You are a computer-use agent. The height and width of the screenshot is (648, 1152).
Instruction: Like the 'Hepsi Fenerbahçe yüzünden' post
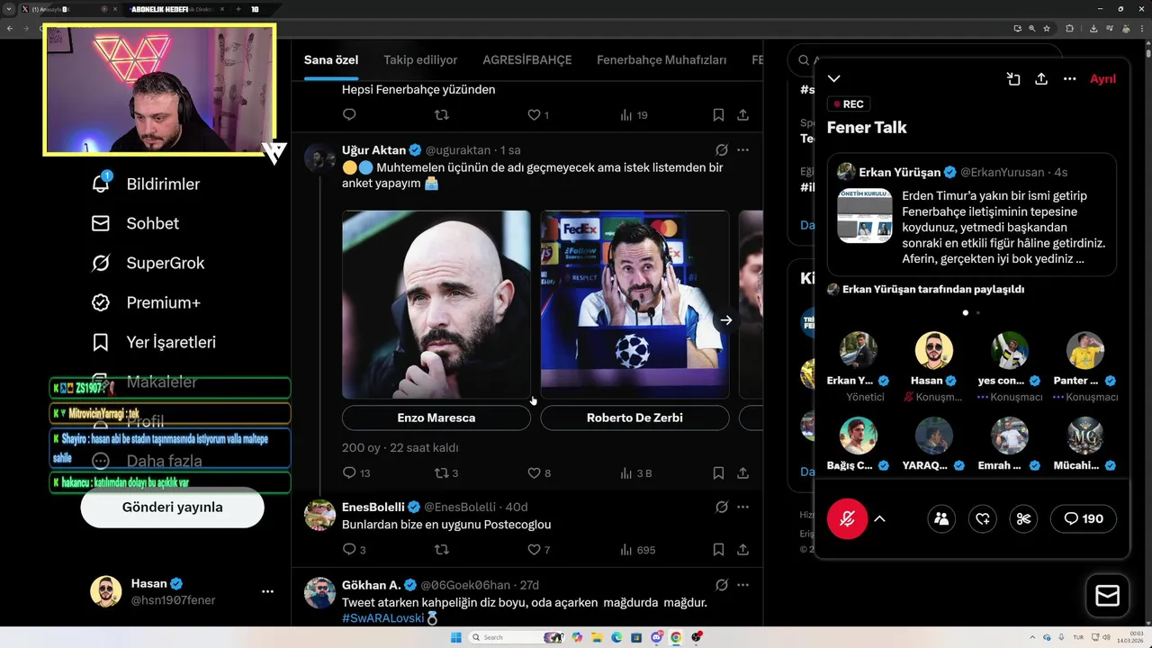tap(537, 114)
